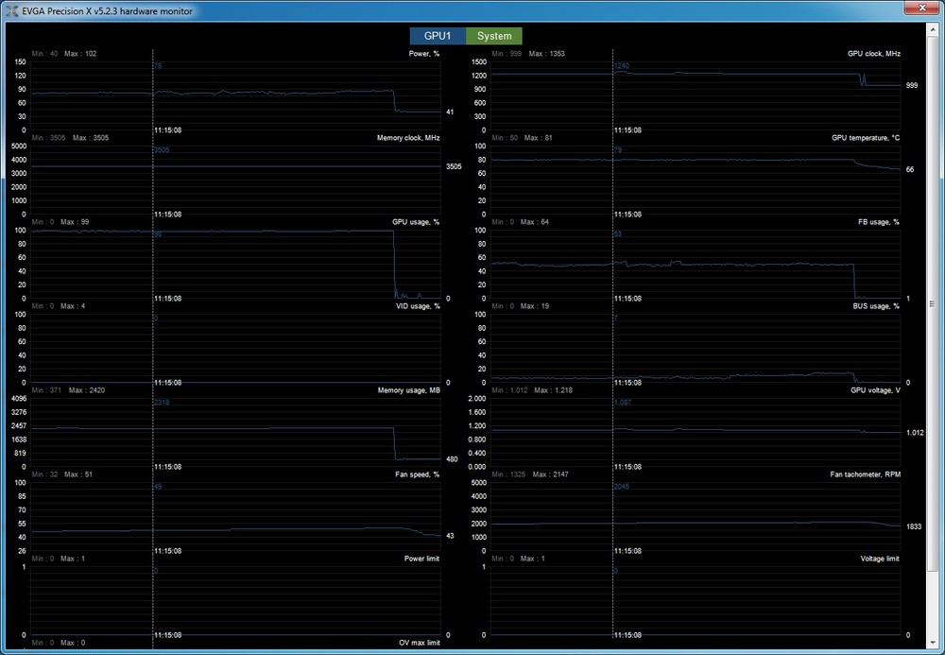Image resolution: width=945 pixels, height=655 pixels.
Task: Click the "Min : 0 Max : 4" readout
Action: 58,306
